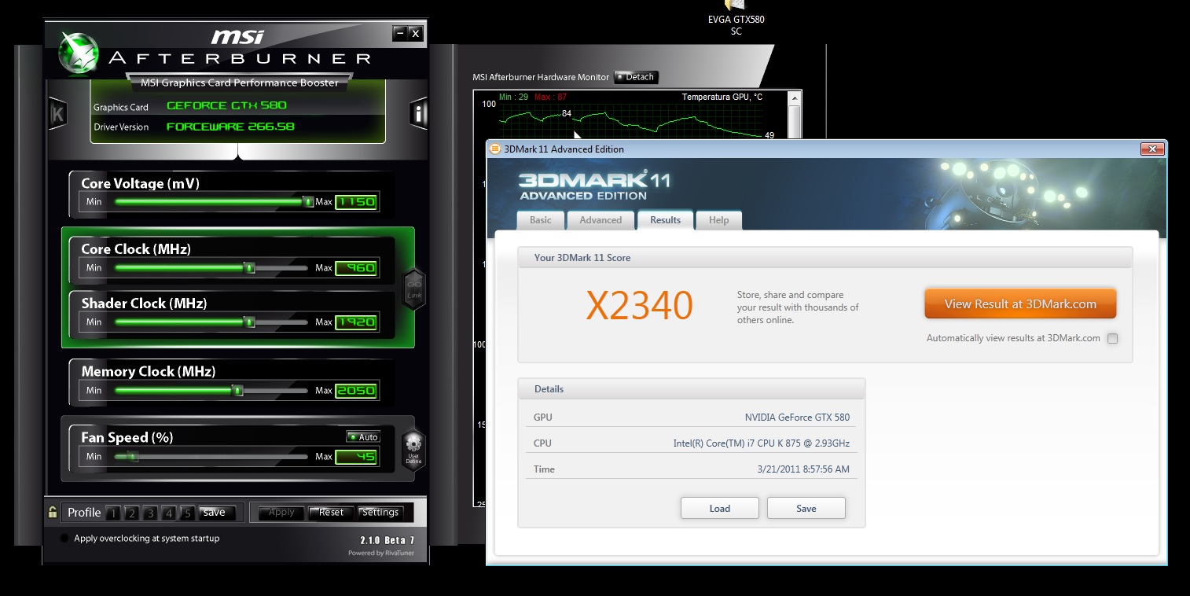Click View Result at 3DMark.com button
This screenshot has height=596, width=1190.
[x=1020, y=304]
